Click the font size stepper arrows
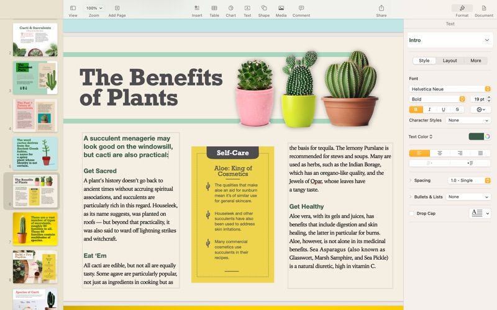This screenshot has width=497, height=310. coord(489,99)
